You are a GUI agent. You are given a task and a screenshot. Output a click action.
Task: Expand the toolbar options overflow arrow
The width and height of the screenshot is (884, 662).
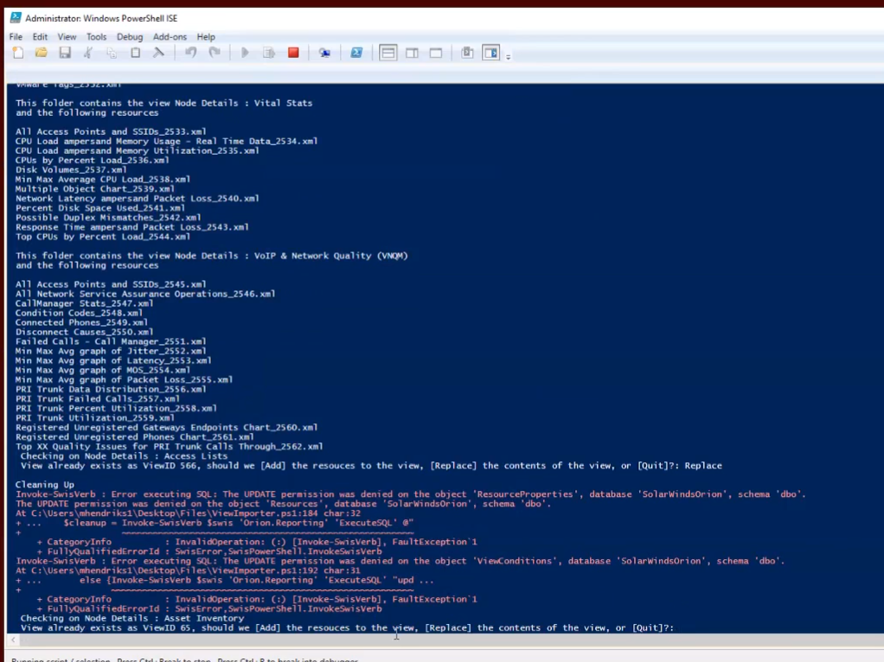508,57
